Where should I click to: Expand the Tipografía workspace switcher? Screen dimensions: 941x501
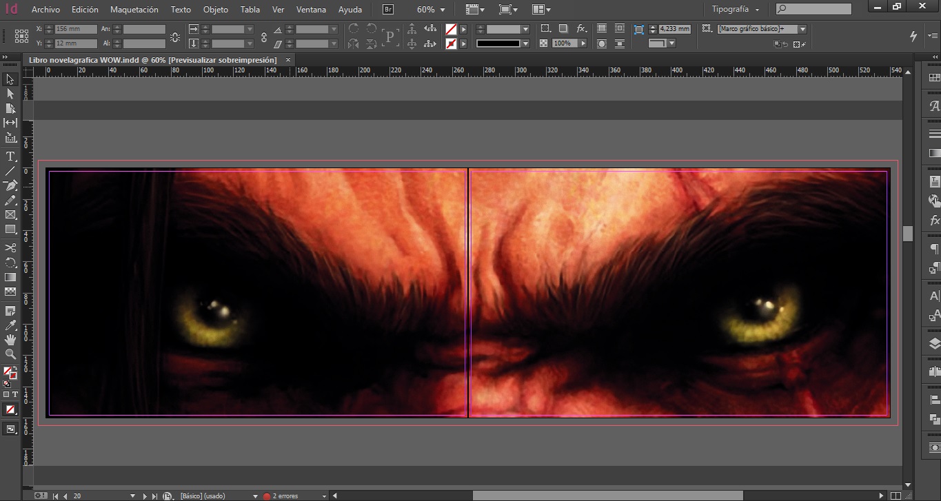coord(736,10)
